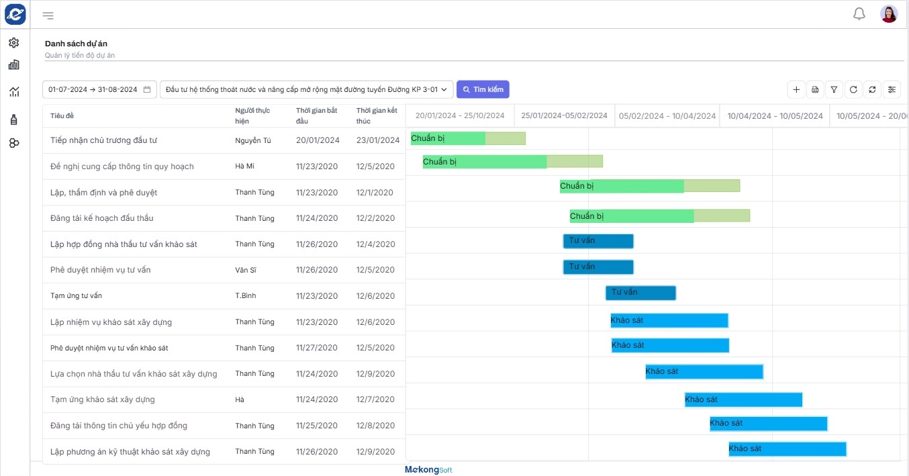Screen dimensions: 909x476
Task: Click the printer icon in the toolbar
Action: tap(815, 89)
